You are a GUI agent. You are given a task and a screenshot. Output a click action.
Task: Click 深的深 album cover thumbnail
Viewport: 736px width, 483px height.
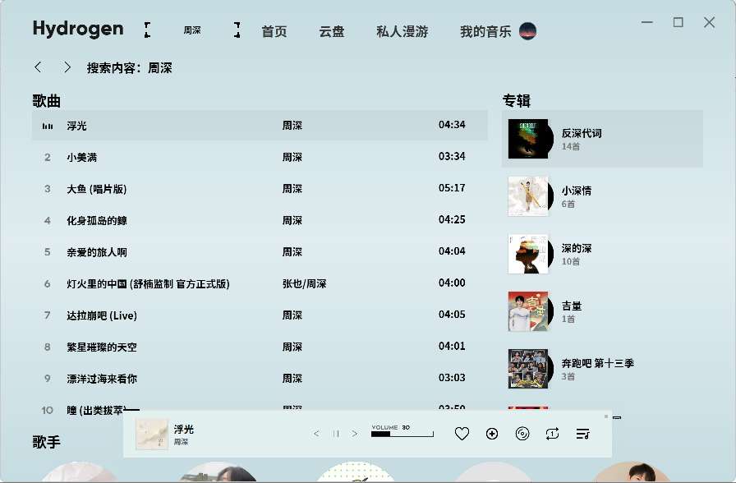click(528, 254)
